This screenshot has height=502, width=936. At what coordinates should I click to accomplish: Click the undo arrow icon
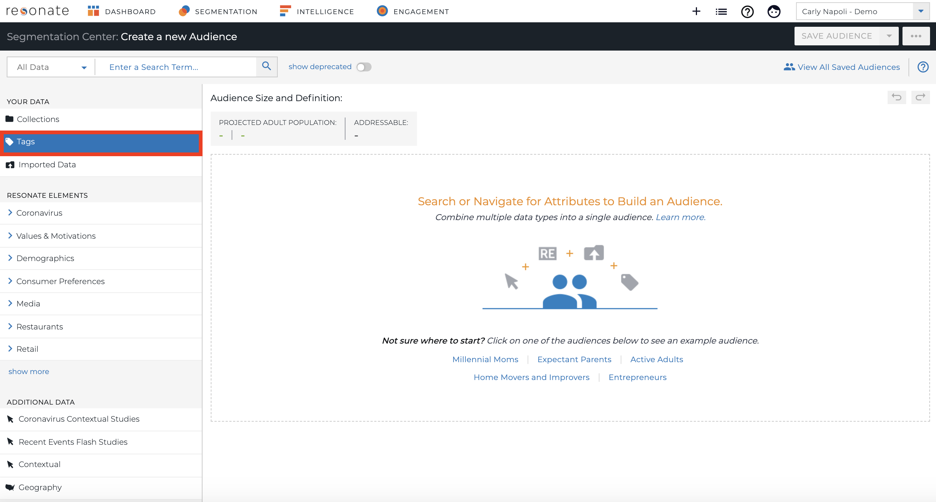tap(897, 97)
